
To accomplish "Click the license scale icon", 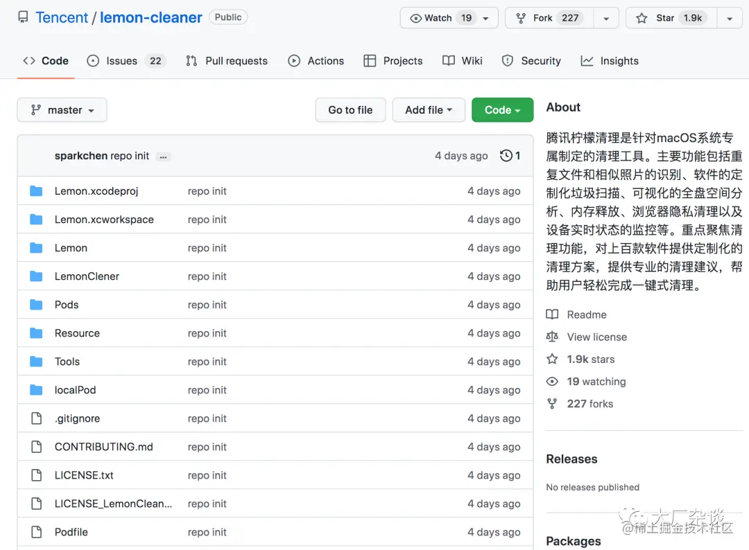I will point(552,337).
